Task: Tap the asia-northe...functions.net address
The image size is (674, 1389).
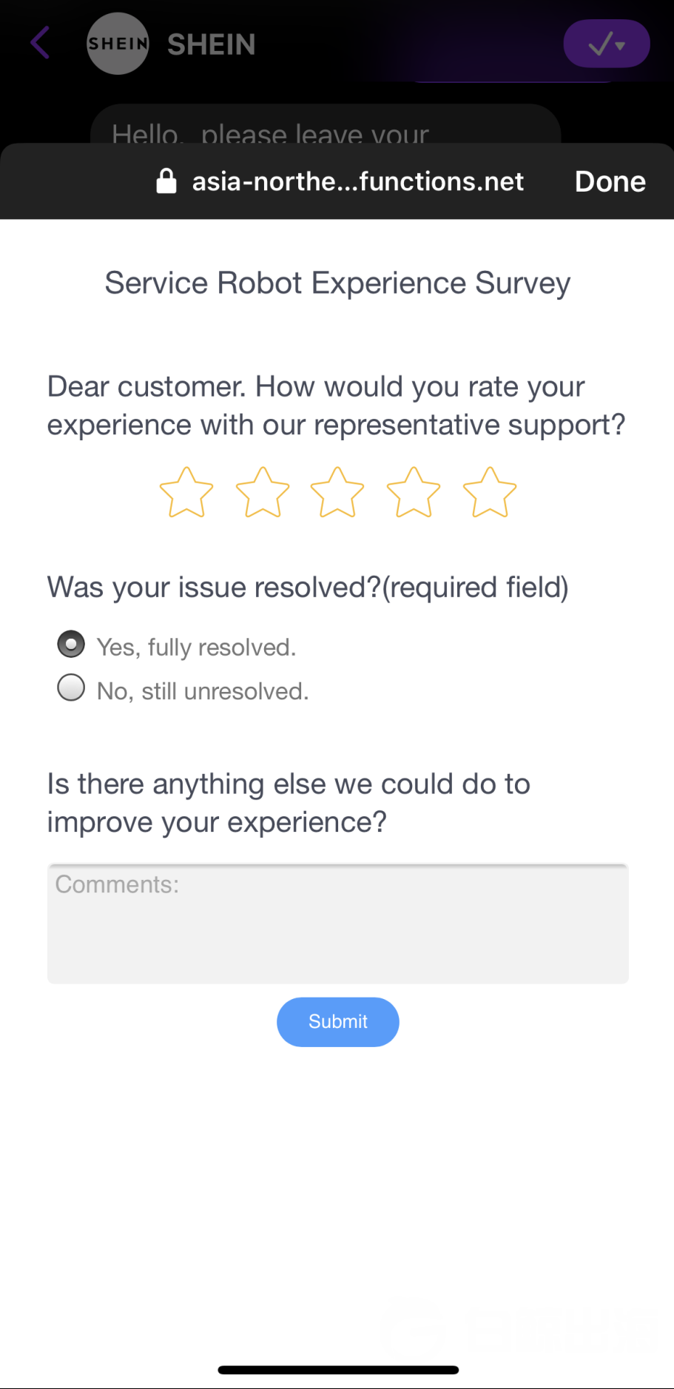Action: [x=358, y=181]
